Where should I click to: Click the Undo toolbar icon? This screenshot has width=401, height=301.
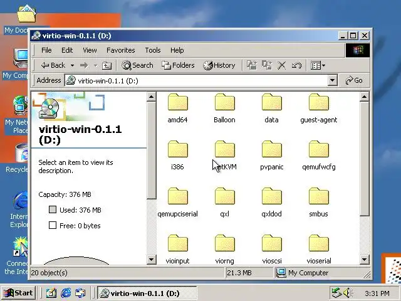click(x=296, y=65)
